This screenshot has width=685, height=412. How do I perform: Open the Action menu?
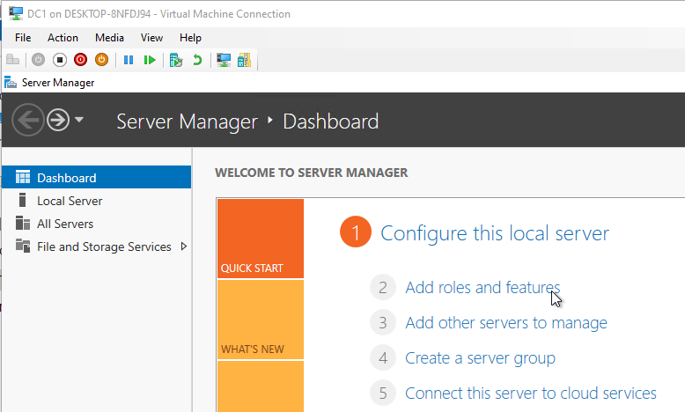click(63, 38)
